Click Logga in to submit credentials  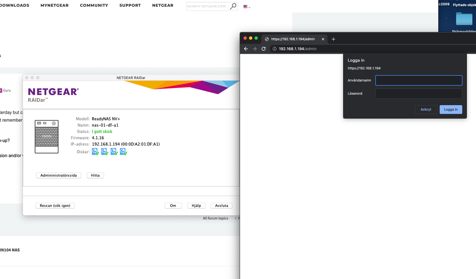[x=450, y=110]
